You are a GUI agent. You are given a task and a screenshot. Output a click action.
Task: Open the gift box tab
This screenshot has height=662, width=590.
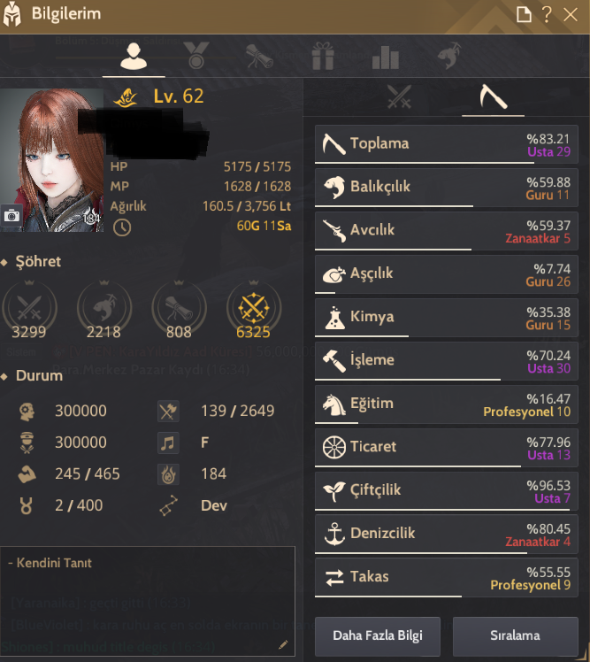click(x=323, y=56)
